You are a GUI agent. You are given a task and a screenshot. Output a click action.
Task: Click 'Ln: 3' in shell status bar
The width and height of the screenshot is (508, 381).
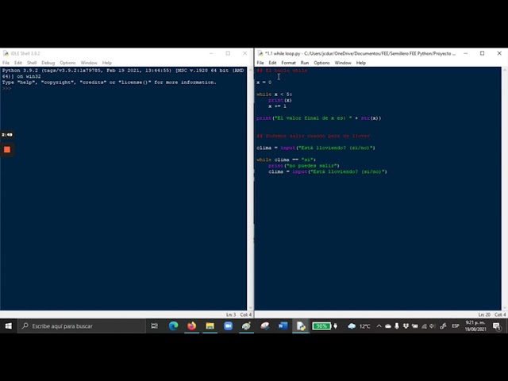[x=231, y=314]
